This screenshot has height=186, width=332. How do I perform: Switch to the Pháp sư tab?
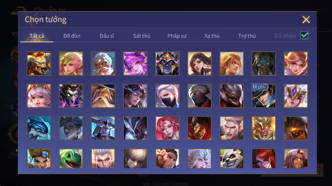click(177, 36)
